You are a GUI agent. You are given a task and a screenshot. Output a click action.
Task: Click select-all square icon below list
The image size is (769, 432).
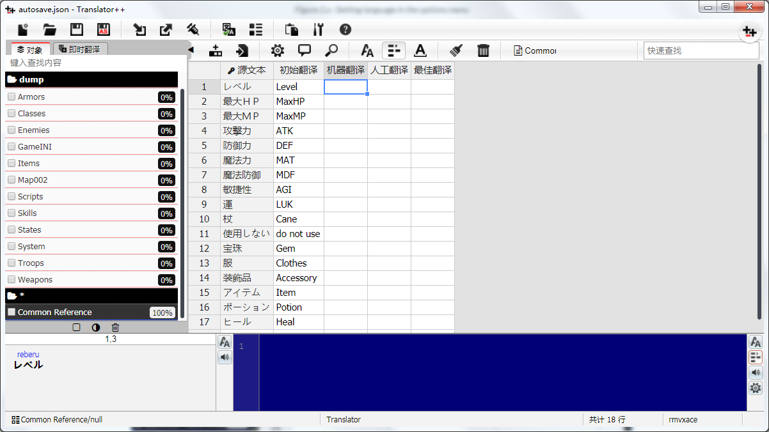pos(76,327)
